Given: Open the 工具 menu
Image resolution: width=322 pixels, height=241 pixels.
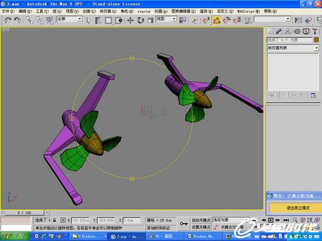Looking at the screenshot, I should [x=42, y=11].
